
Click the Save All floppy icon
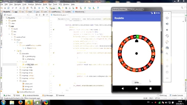(5, 8)
